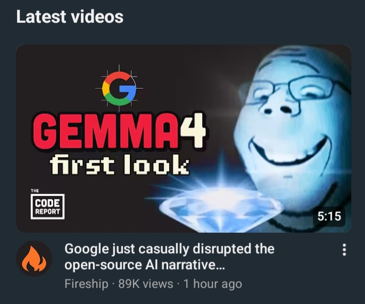Image resolution: width=365 pixels, height=304 pixels.
Task: Click the Fireship channel name text
Action: coord(86,284)
